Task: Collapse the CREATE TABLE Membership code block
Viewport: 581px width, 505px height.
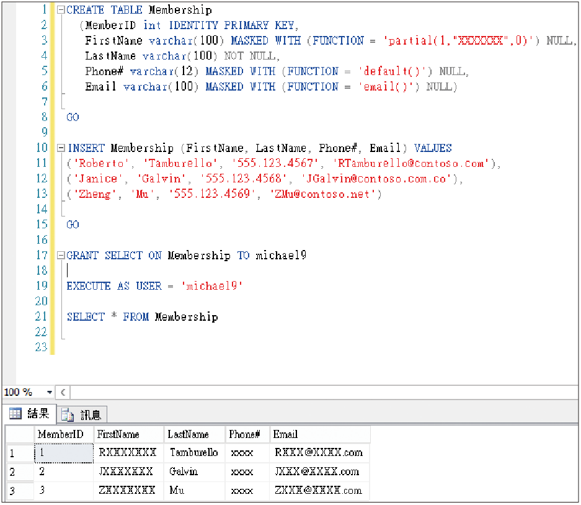Action: pyautogui.click(x=61, y=10)
